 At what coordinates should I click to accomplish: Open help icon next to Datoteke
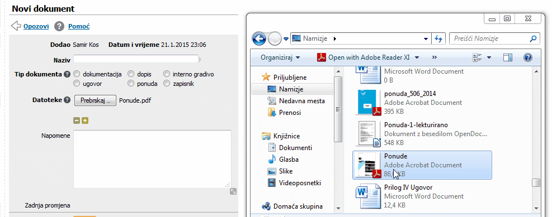67,100
